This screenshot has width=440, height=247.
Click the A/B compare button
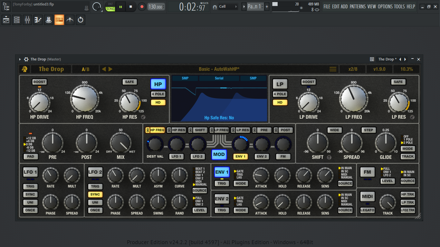pos(85,69)
